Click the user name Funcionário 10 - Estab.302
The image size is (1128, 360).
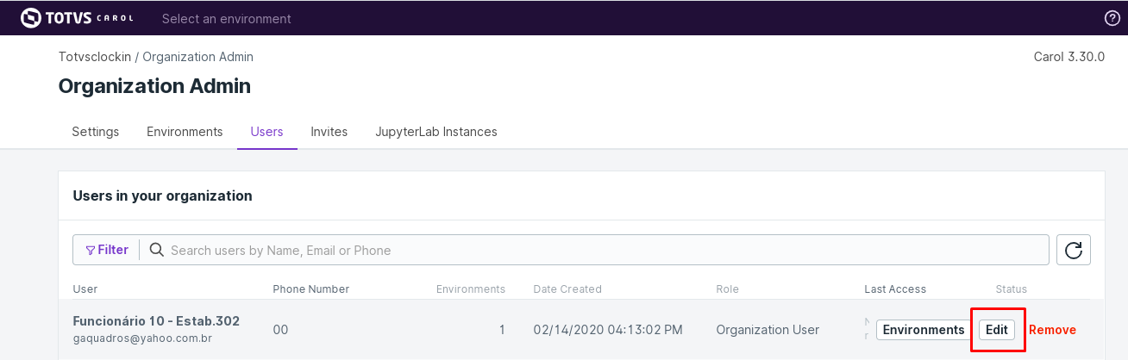point(156,321)
